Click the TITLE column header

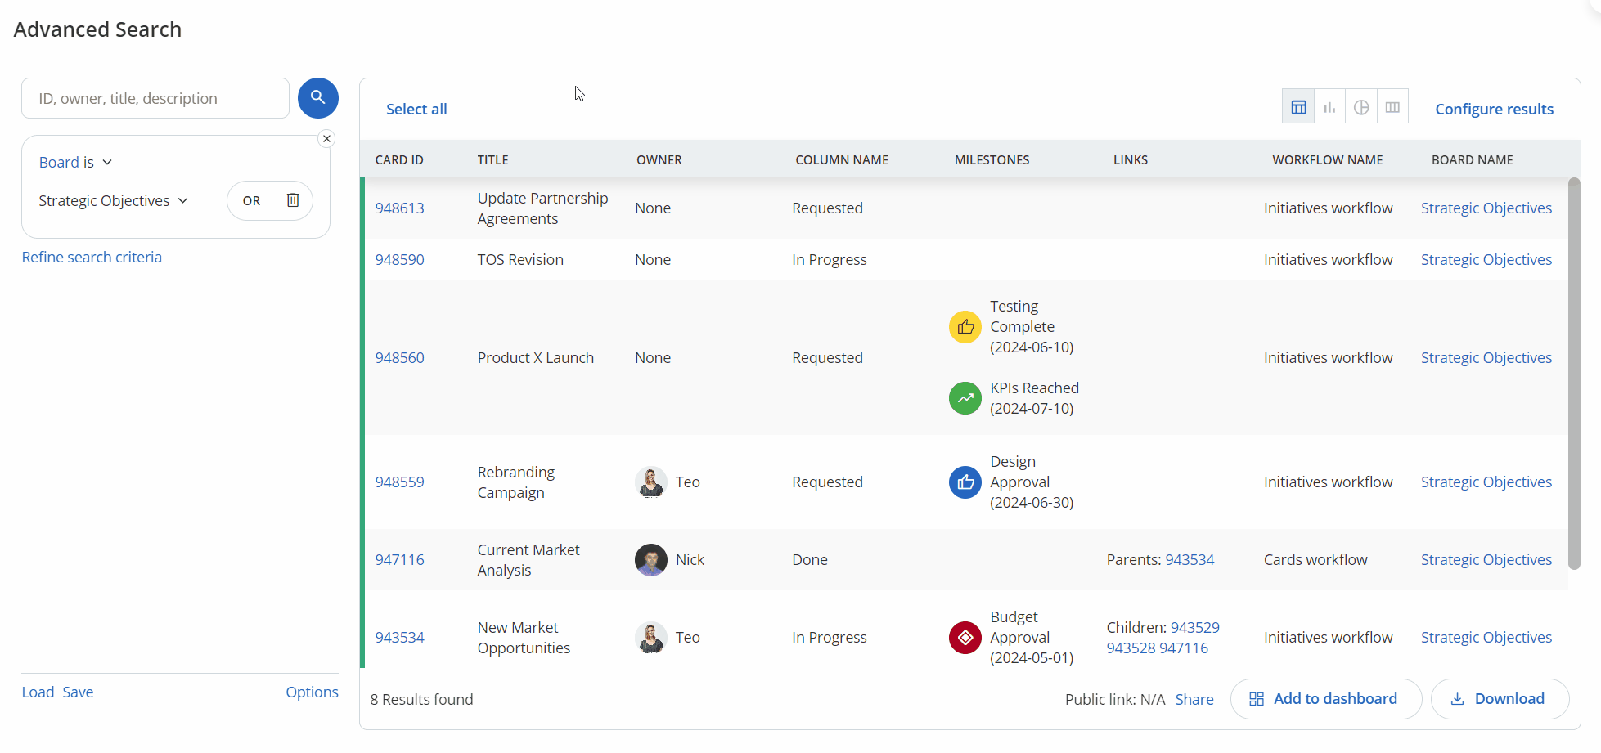[x=492, y=159]
